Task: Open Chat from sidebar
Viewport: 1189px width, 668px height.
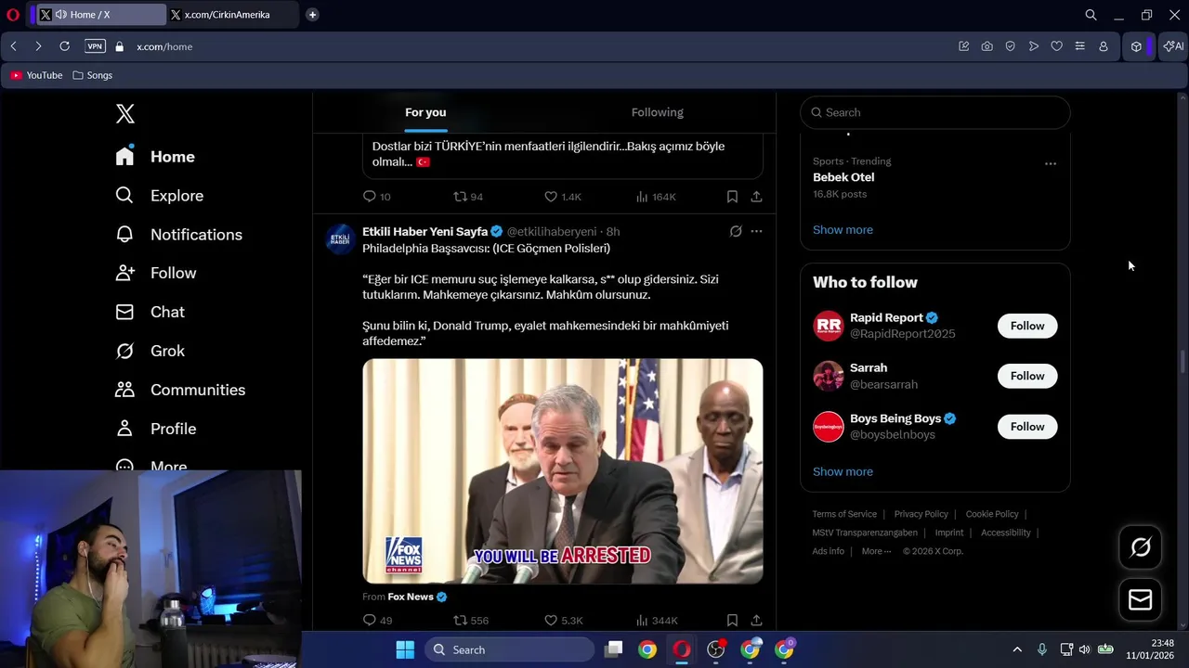Action: 150,312
